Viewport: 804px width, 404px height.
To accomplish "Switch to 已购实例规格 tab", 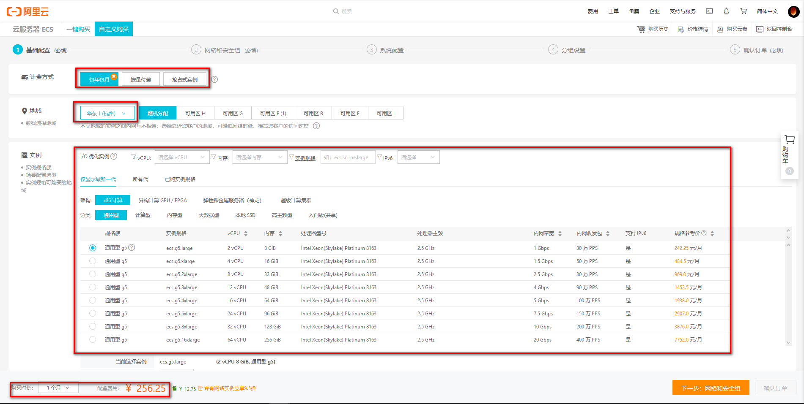I will (x=180, y=179).
